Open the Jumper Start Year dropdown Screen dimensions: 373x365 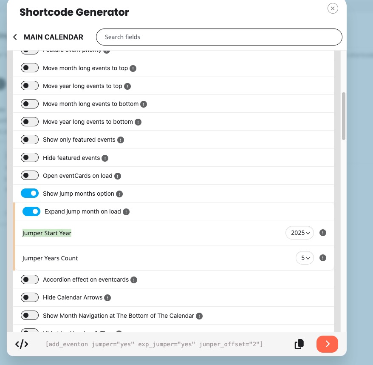(300, 233)
